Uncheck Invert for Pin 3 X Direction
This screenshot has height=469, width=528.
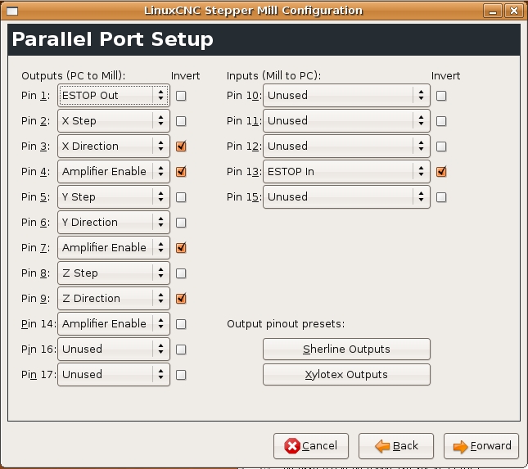point(181,147)
